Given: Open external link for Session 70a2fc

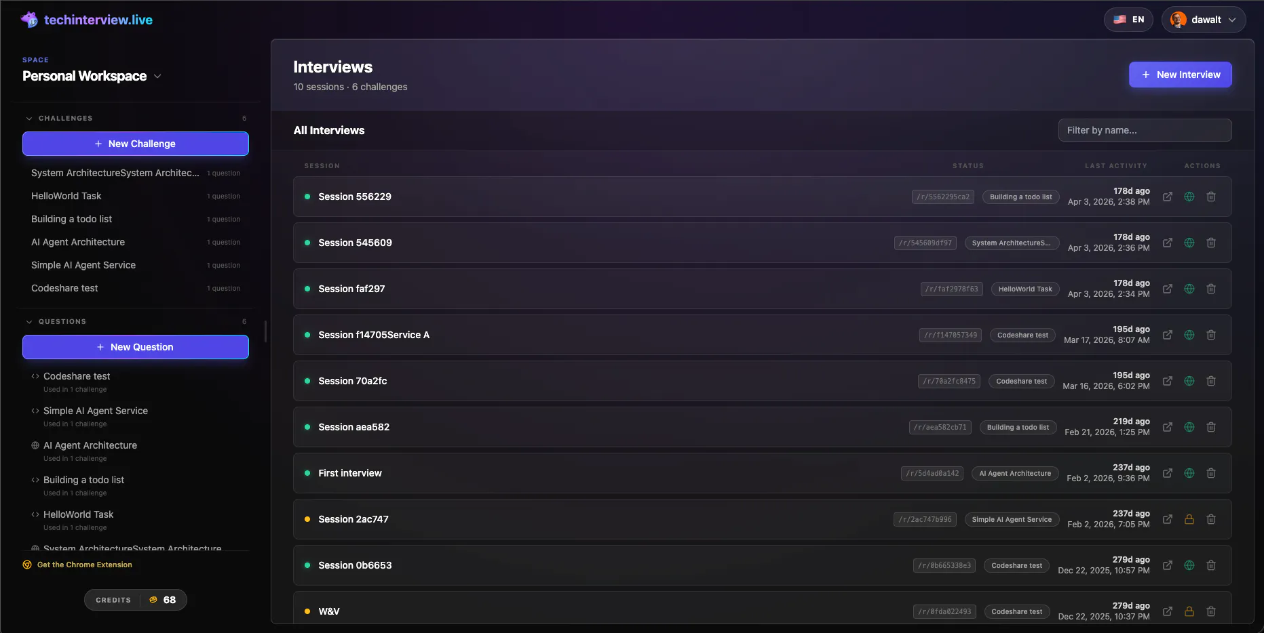Looking at the screenshot, I should pos(1168,381).
